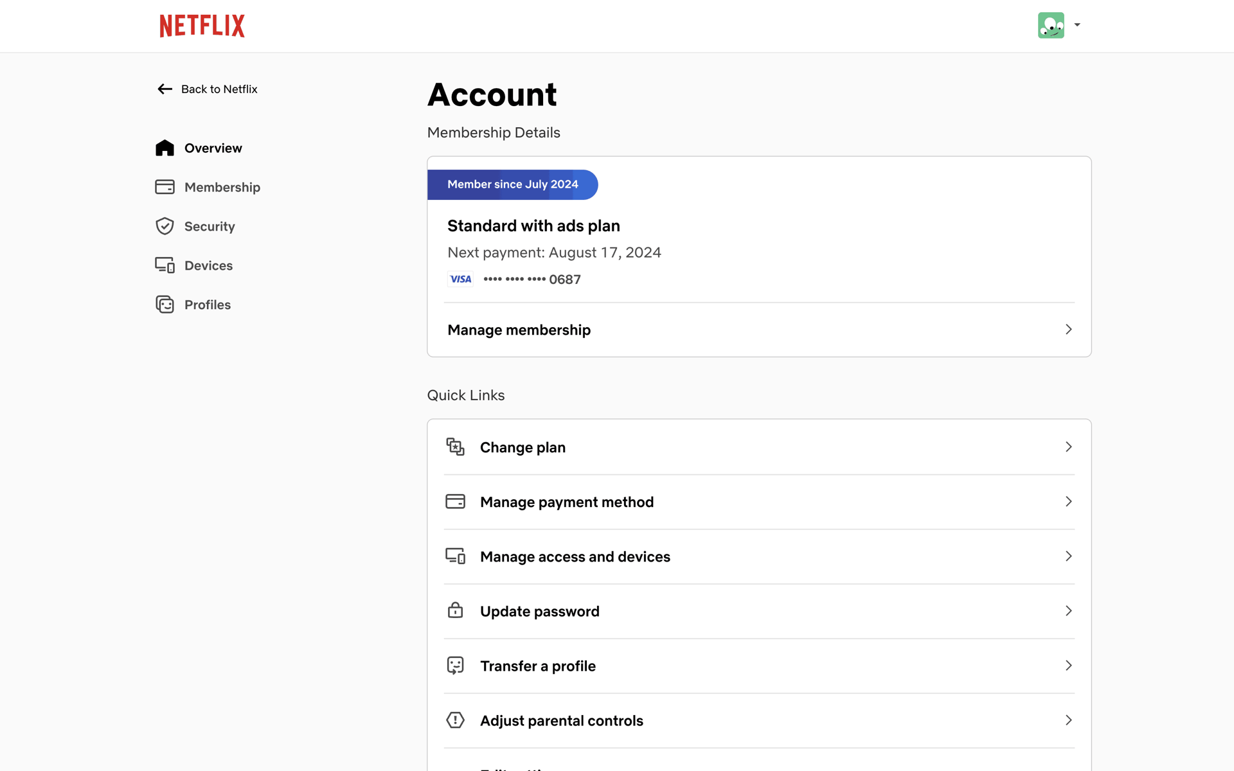
Task: Click the Account page title
Action: click(492, 94)
